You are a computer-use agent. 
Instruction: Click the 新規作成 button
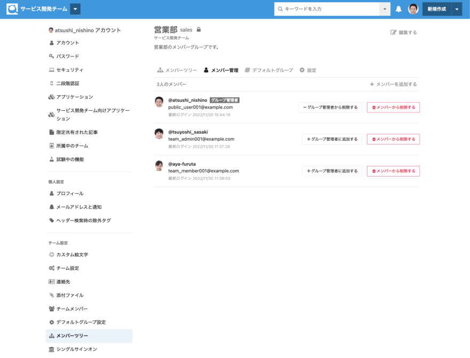pos(437,9)
